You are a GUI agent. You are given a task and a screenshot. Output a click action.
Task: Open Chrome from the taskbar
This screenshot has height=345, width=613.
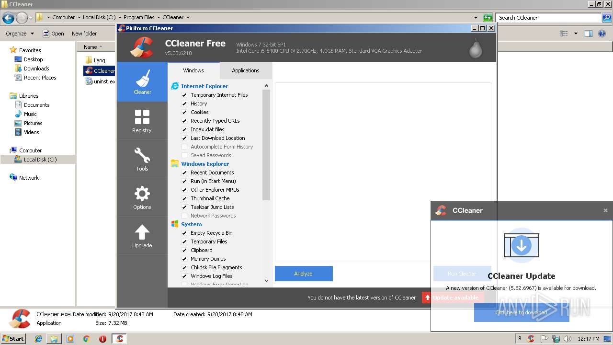pyautogui.click(x=86, y=339)
